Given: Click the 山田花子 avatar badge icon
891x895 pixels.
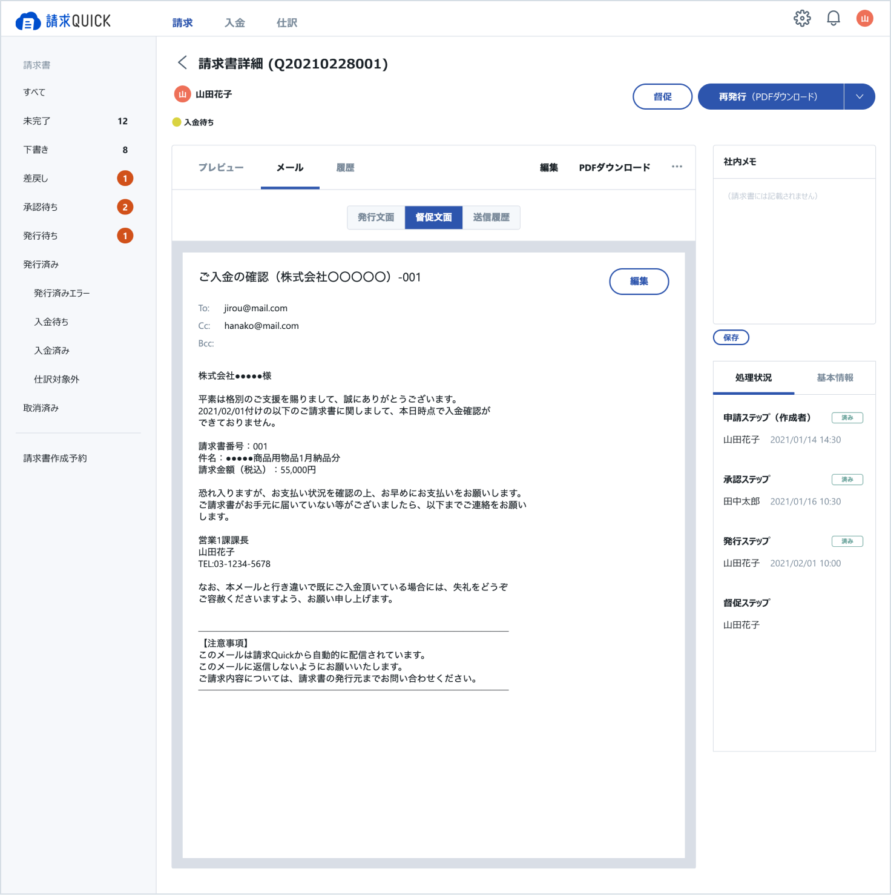Looking at the screenshot, I should 182,94.
